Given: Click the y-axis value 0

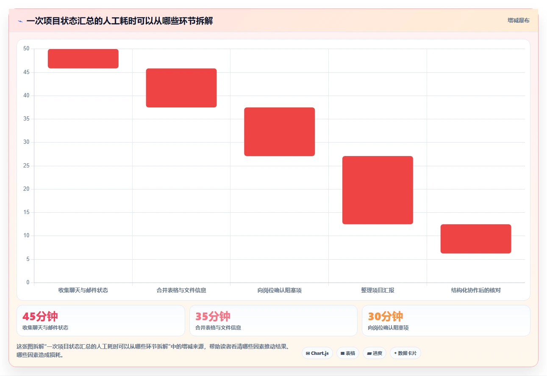Looking at the screenshot, I should [28, 283].
